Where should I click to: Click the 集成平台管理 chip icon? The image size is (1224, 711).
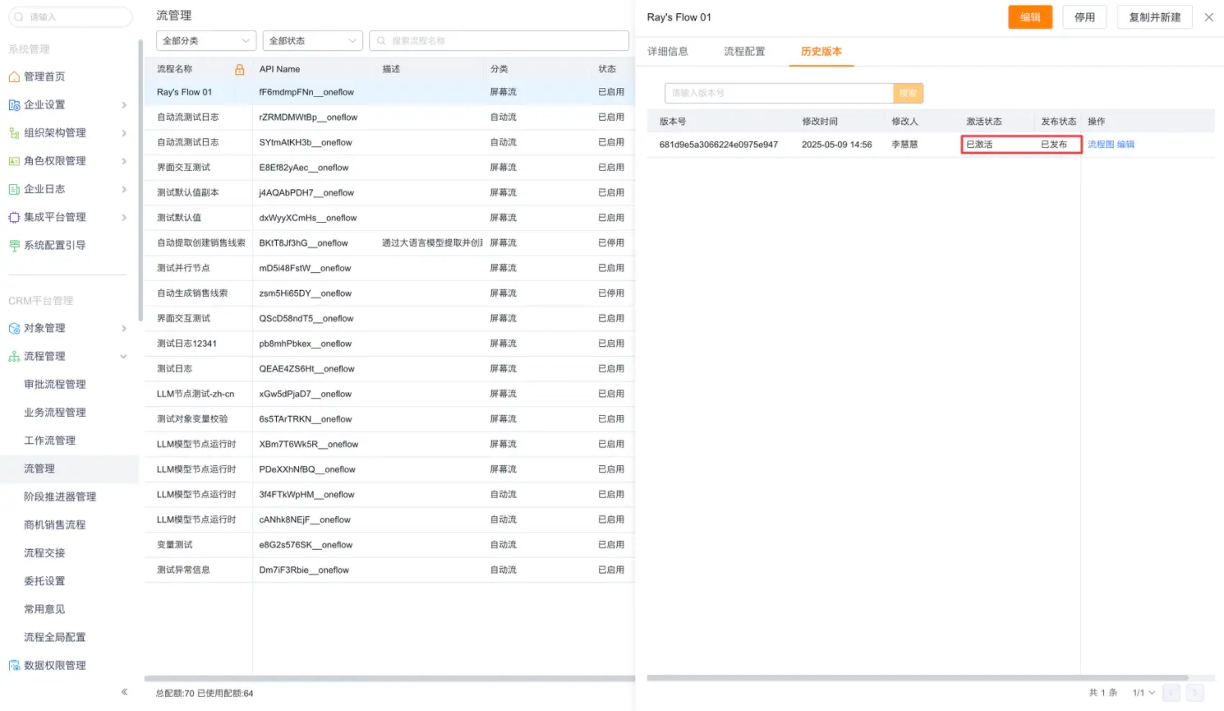(14, 217)
